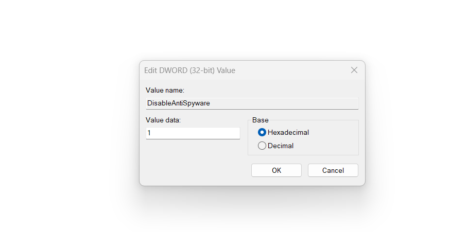The width and height of the screenshot is (450, 232).
Task: Click the Hexadecimal label text
Action: 288,132
